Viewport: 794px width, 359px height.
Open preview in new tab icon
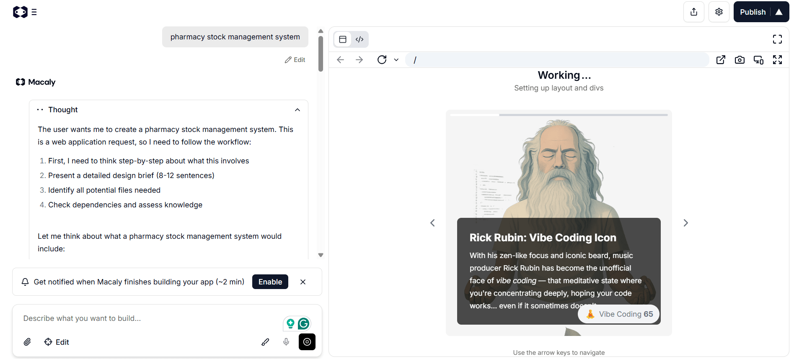pos(721,60)
